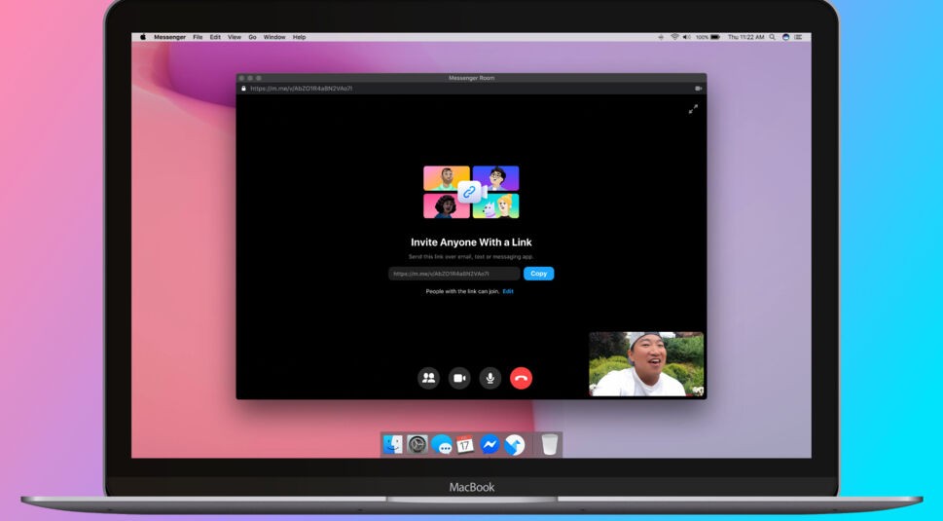Expand the room to full screen with the arrows icon
The width and height of the screenshot is (943, 521).
[x=693, y=109]
